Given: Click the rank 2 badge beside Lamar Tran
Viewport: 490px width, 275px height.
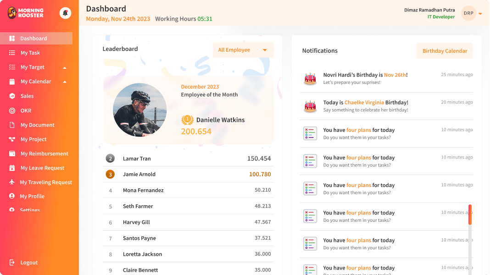Looking at the screenshot, I should 110,159.
